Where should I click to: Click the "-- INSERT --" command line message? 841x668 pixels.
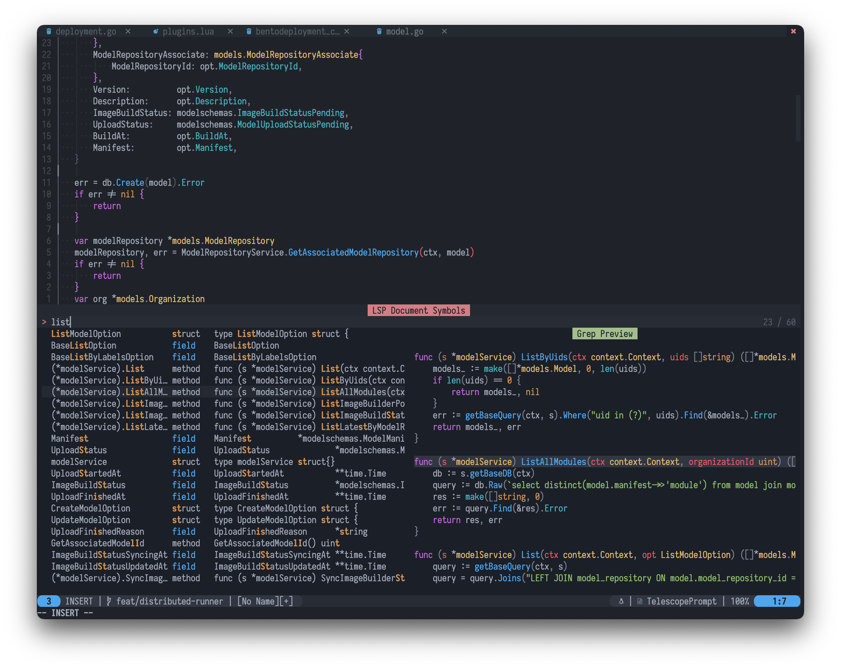click(65, 612)
